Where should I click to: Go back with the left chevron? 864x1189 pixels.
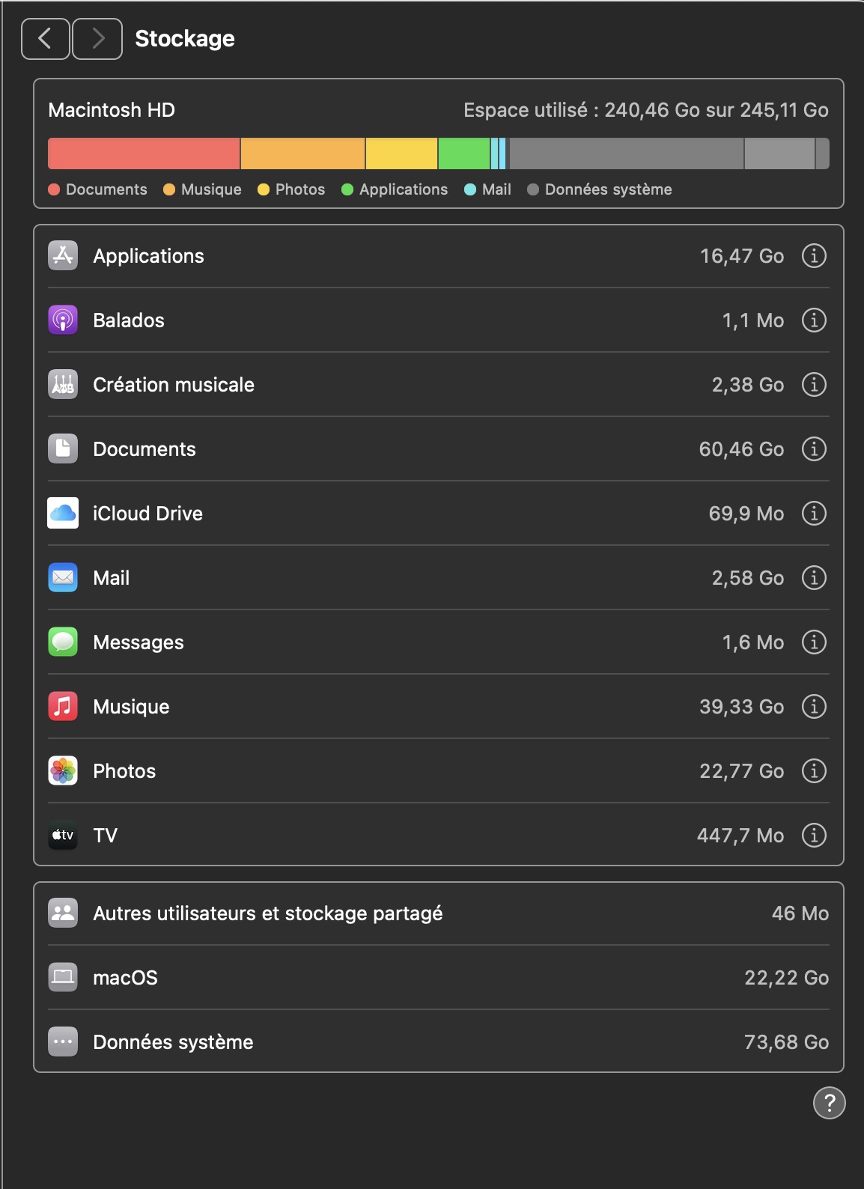pos(45,39)
